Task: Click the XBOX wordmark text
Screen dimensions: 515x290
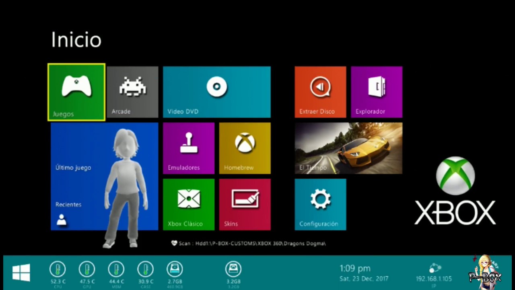Action: pos(455,213)
